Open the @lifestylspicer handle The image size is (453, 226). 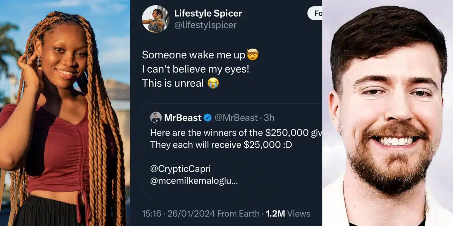click(x=205, y=25)
